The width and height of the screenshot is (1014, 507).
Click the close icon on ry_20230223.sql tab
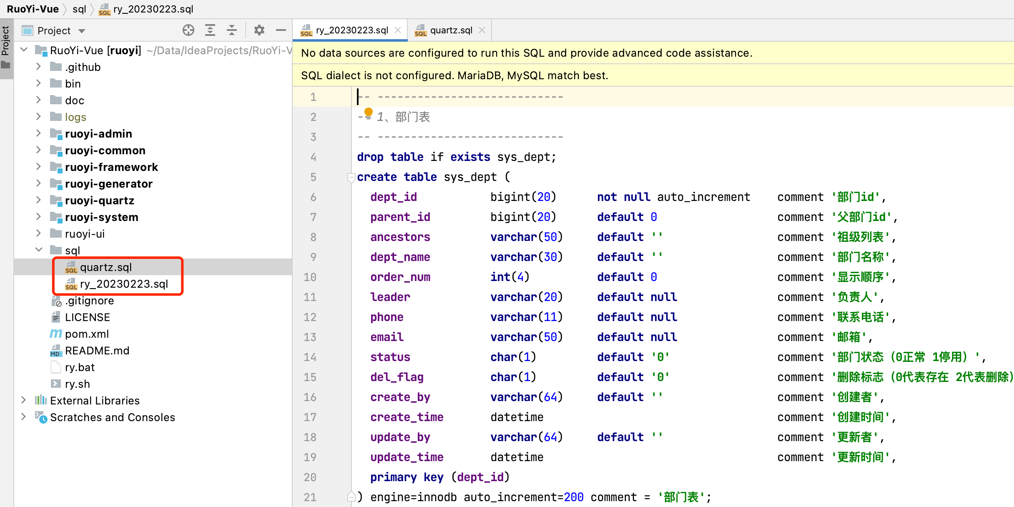click(399, 29)
